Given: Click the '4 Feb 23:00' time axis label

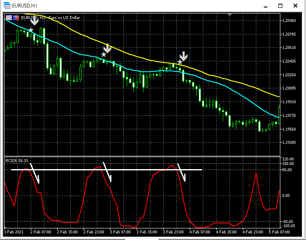Looking at the screenshot, I should [253, 232].
